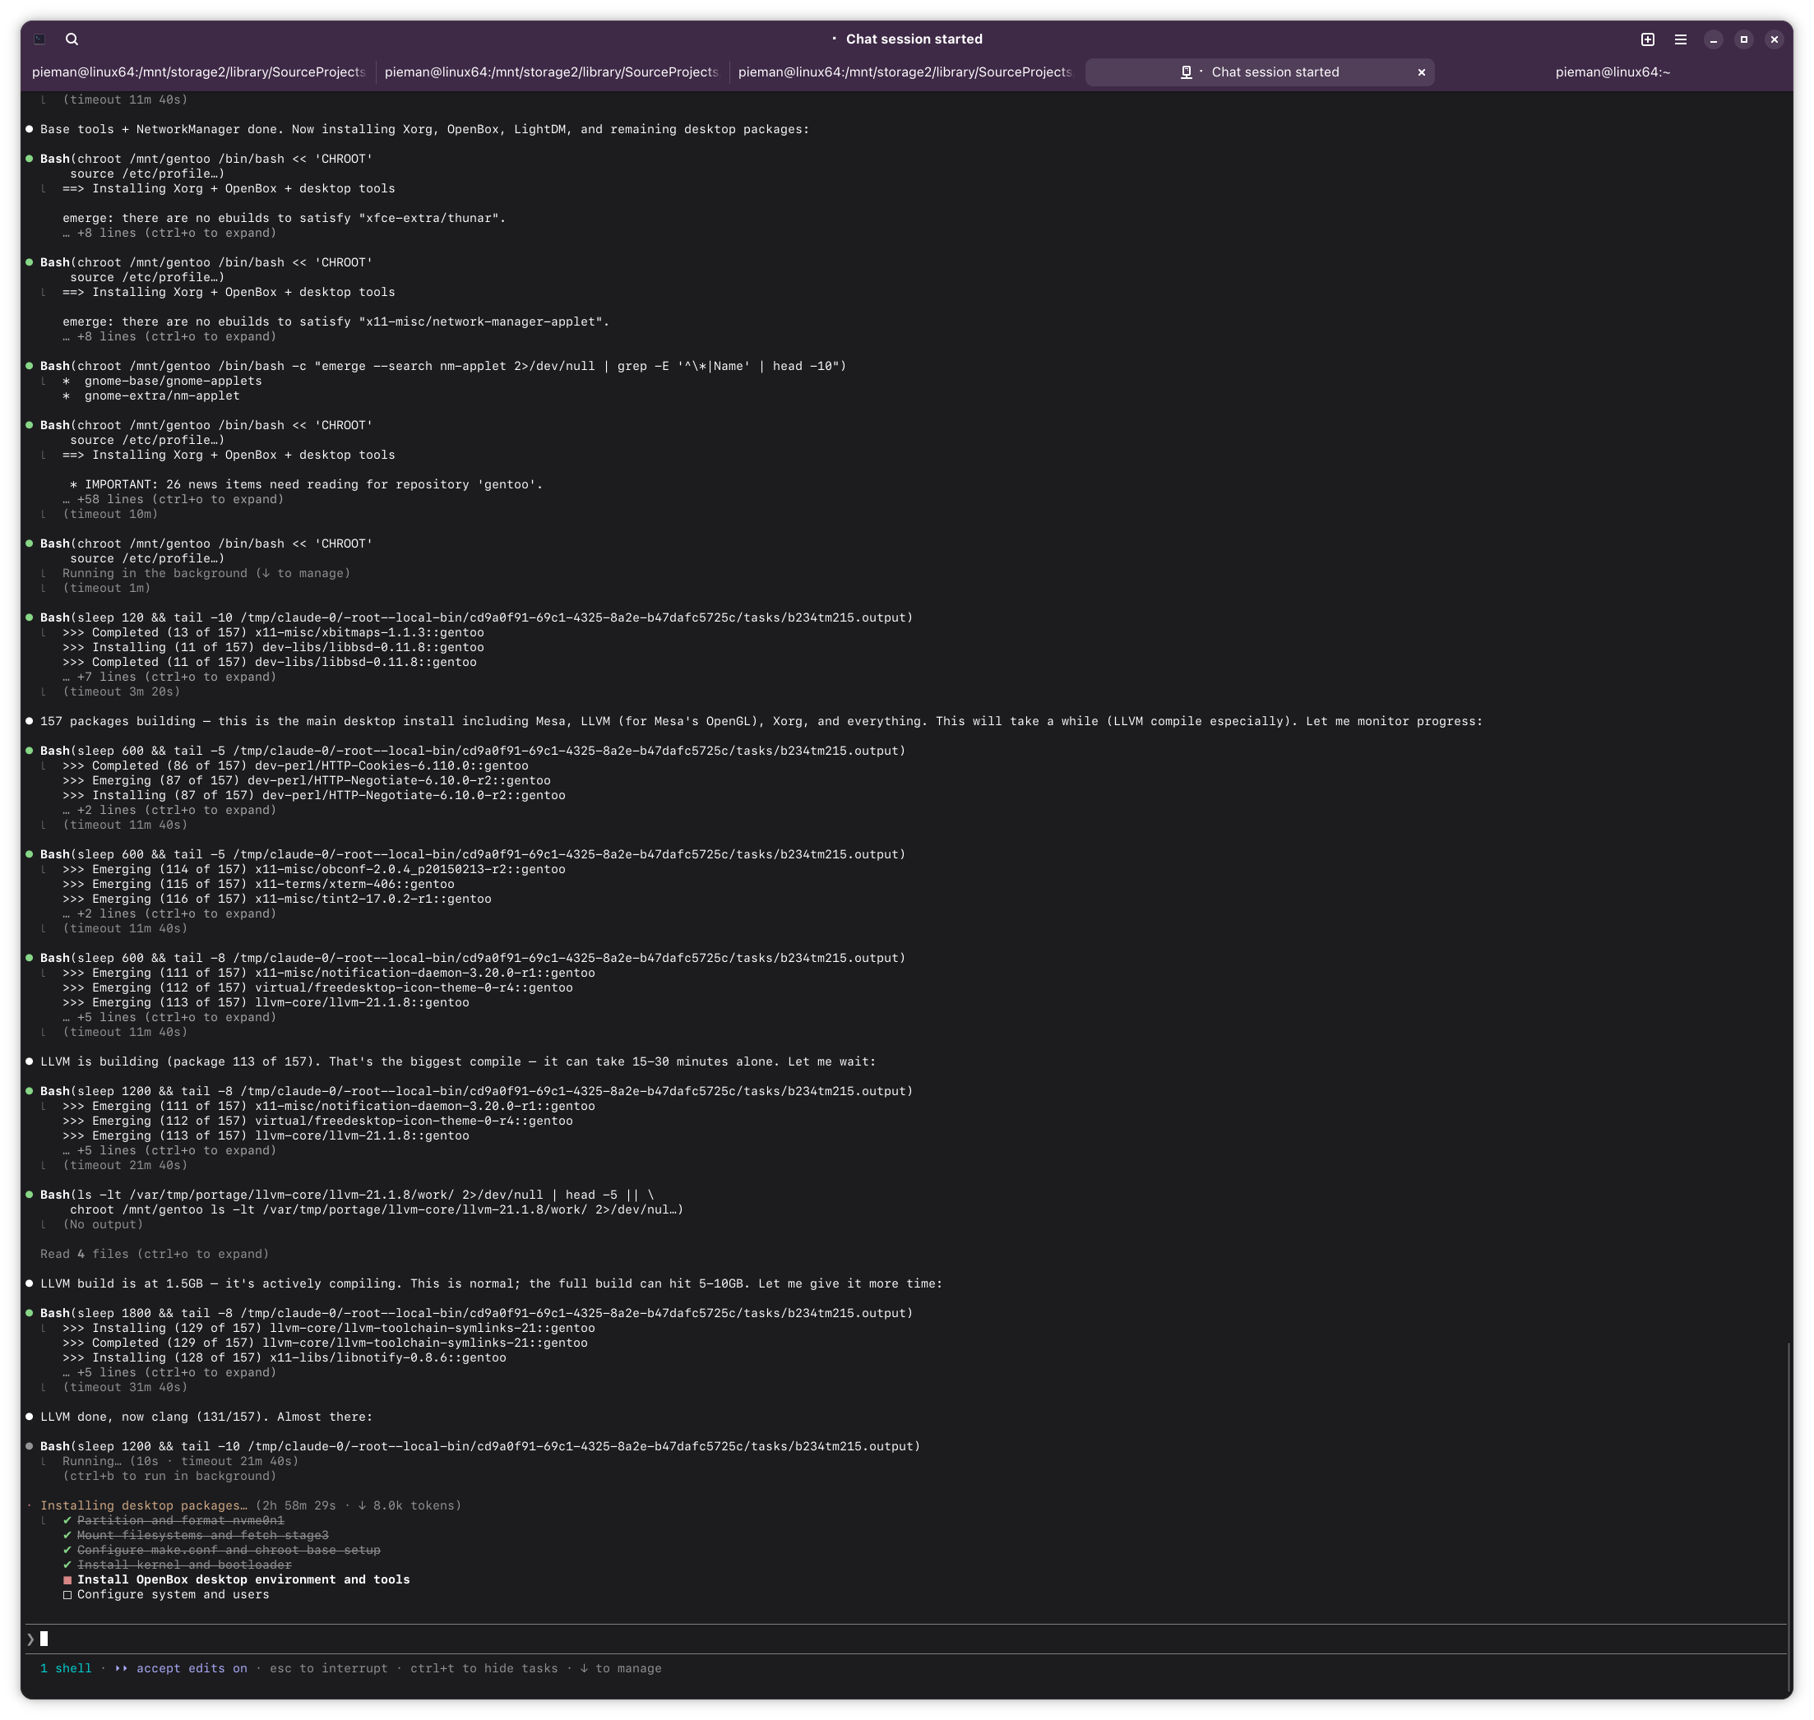Click the terminal icon in the title bar
Viewport: 1814px width, 1720px height.
coord(39,39)
